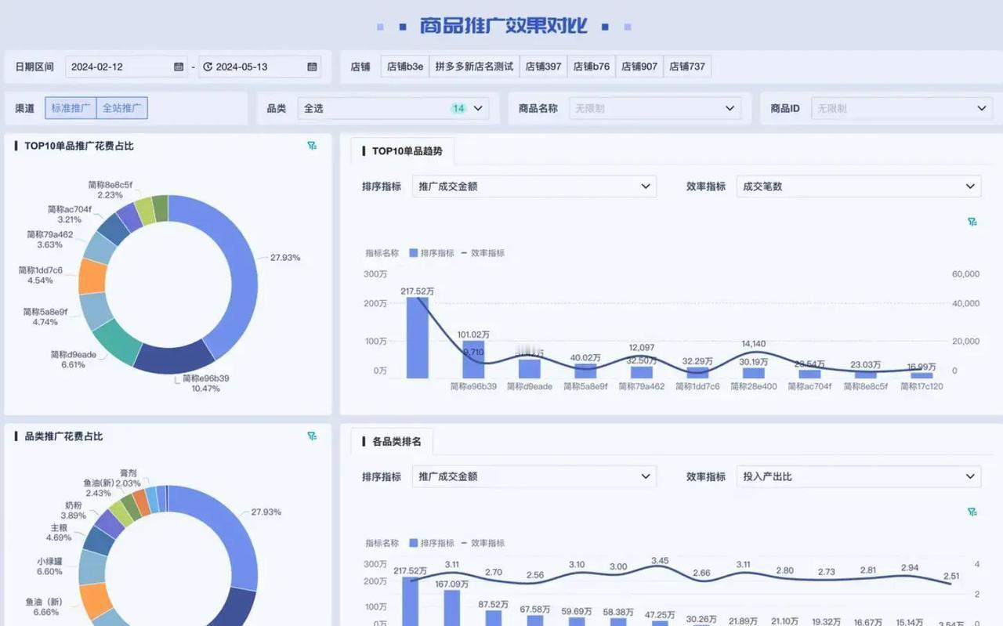Screen dimensions: 1003x626
Task: Click the 14,140 data label on trend line
Action: tap(754, 343)
